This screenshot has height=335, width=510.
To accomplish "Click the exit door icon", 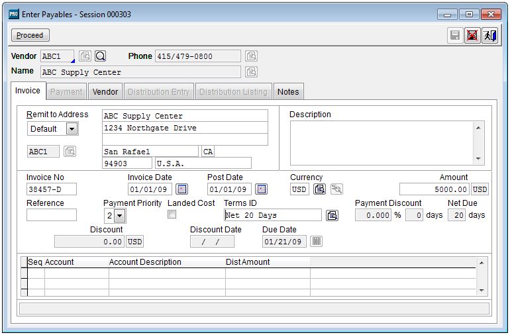I will click(489, 35).
